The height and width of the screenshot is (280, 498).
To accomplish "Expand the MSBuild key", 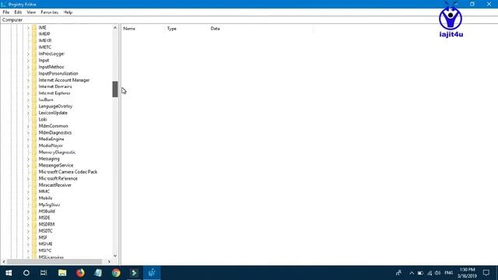I will 28,211.
